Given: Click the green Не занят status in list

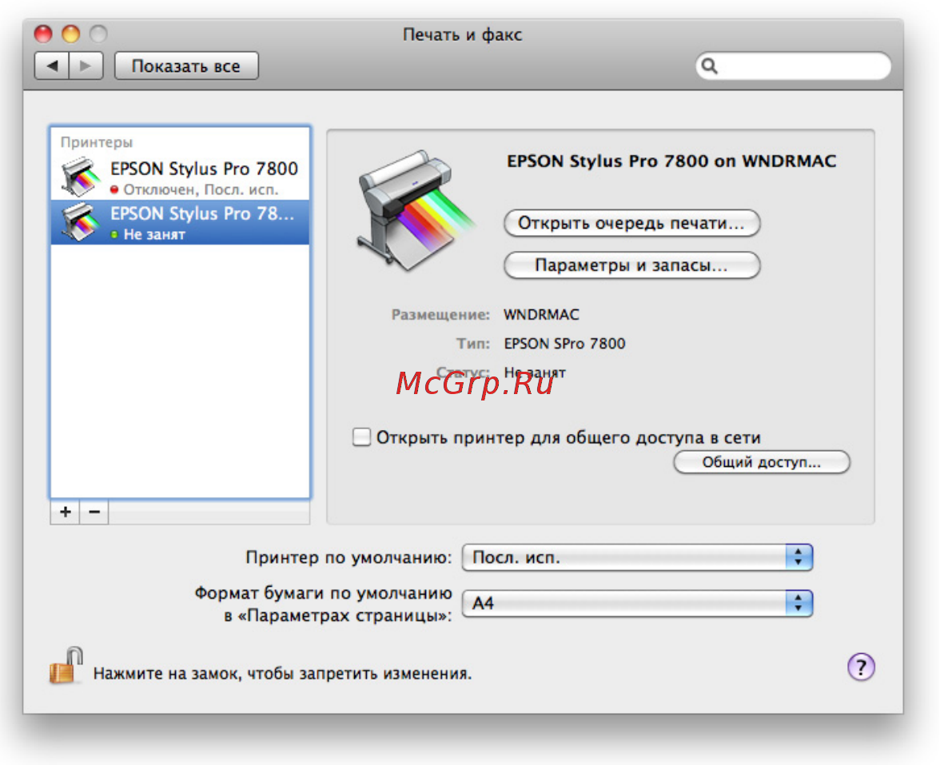Looking at the screenshot, I should pyautogui.click(x=154, y=234).
